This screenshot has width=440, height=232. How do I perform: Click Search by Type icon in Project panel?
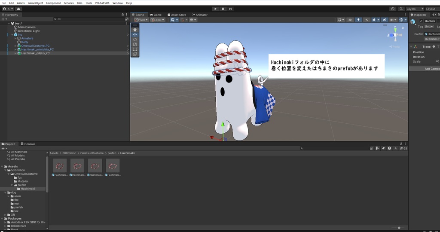pyautogui.click(x=377, y=148)
